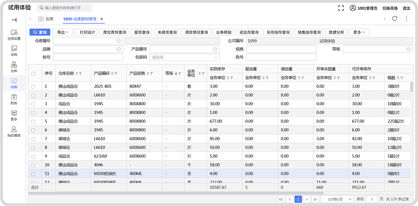Open the 仓库 warehouse module icon
This screenshot has width=418, height=206.
tap(14, 67)
